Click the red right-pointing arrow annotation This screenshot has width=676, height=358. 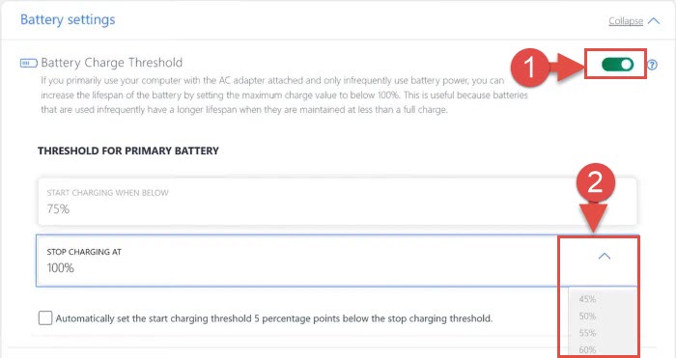click(567, 68)
